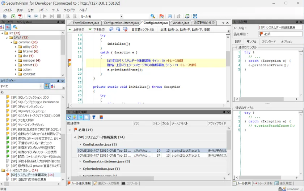Expand the ConfigurationListener.java (3) group
Image resolution: width=304 pixels, height=191 pixels.
pyautogui.click(x=80, y=161)
